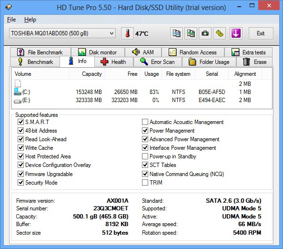This screenshot has width=283, height=249.
Task: Open the File Benchmark tab
Action: pos(40,52)
